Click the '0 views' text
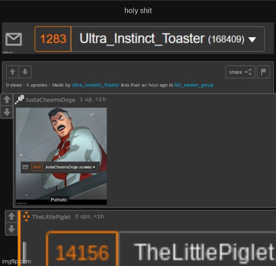Screen dimensions: 276x266 tap(14, 85)
